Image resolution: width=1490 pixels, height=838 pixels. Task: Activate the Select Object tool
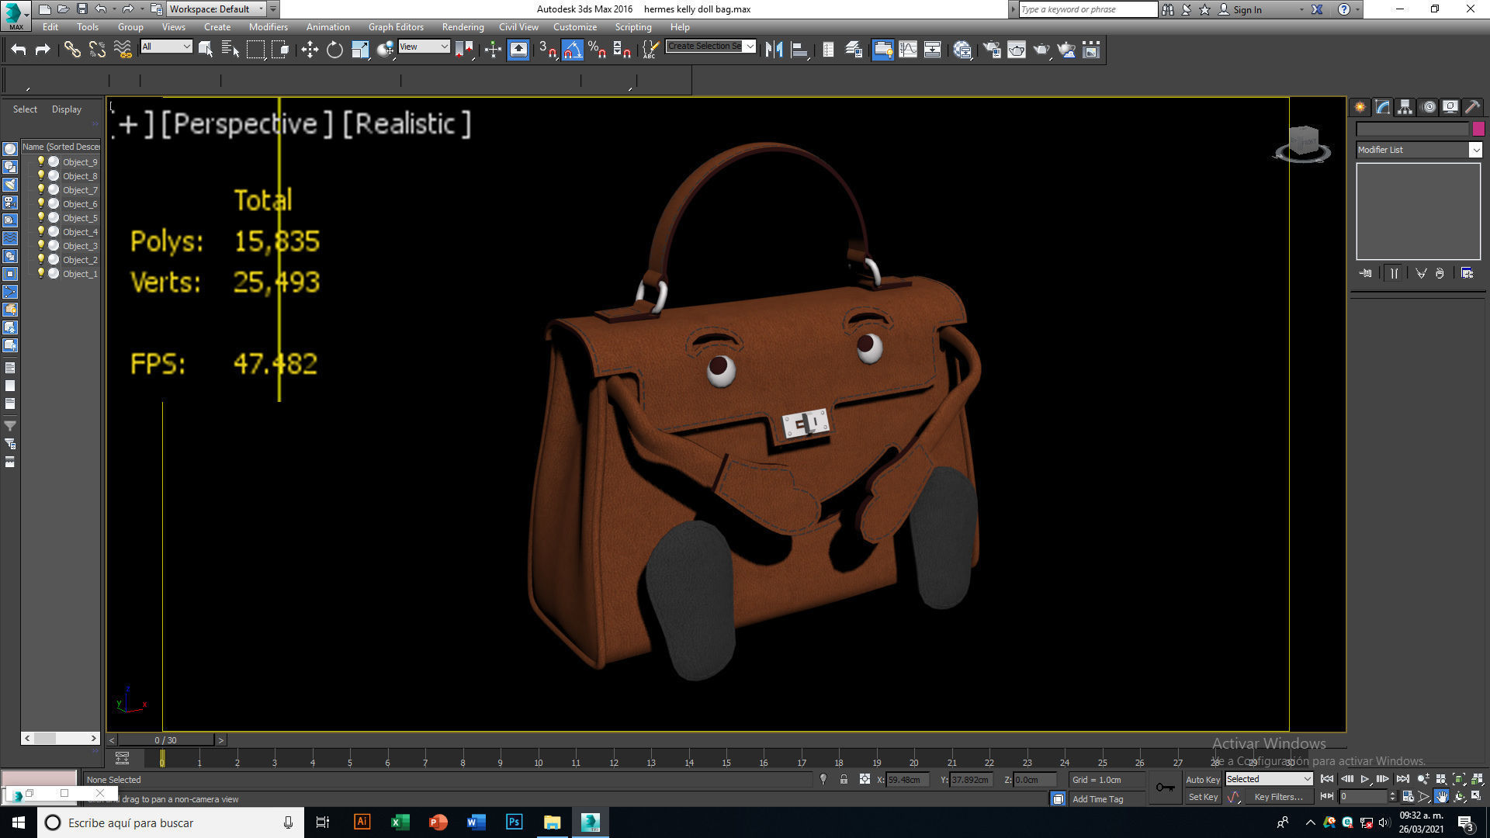(x=206, y=50)
